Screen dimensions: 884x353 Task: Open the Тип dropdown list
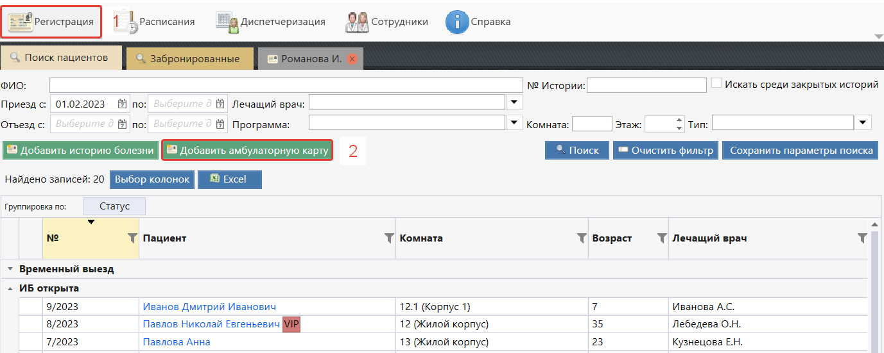863,123
